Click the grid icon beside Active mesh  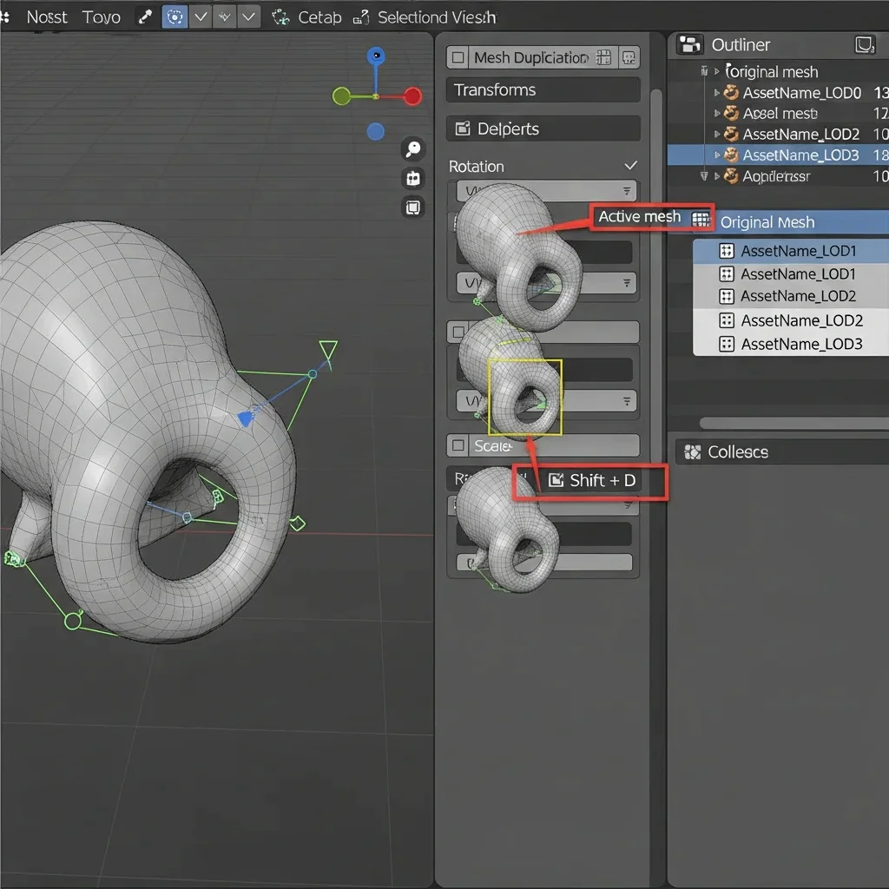point(701,219)
